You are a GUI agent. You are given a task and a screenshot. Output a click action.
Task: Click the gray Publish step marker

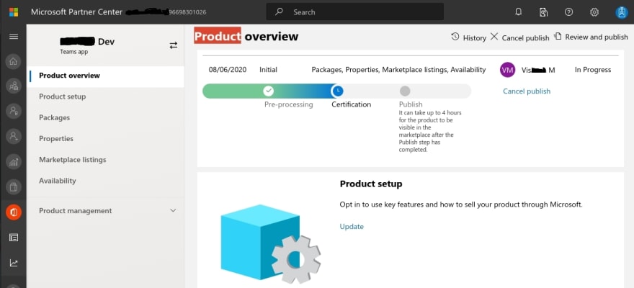tap(405, 91)
